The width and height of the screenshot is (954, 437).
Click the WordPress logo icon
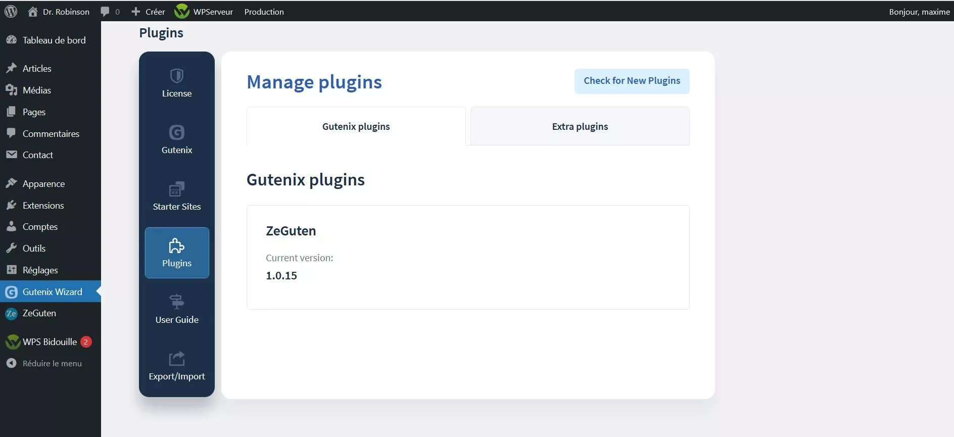[x=11, y=12]
